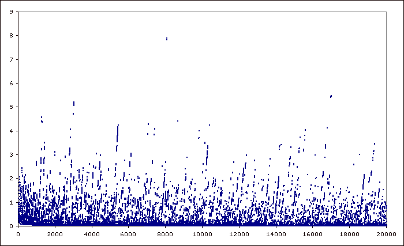Viewport: 404px width, 246px height.
Task: Click the x-axis label 10000
Action: tap(202, 234)
